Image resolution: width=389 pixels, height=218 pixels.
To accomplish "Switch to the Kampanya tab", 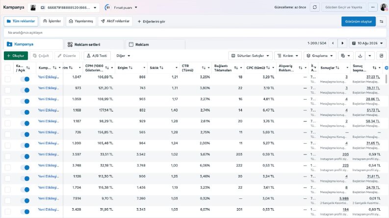I will pos(33,44).
